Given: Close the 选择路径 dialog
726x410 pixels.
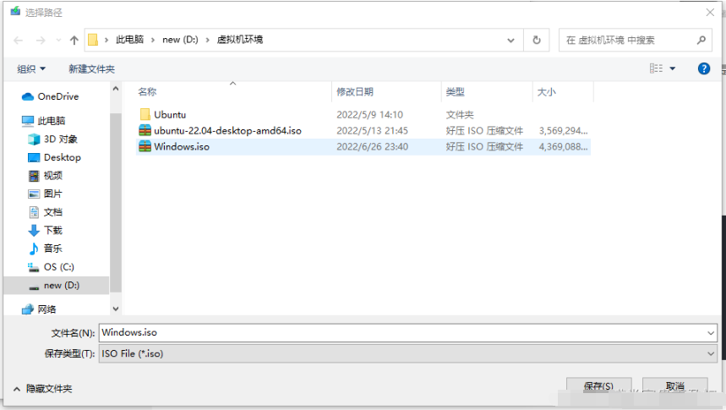Looking at the screenshot, I should (710, 13).
